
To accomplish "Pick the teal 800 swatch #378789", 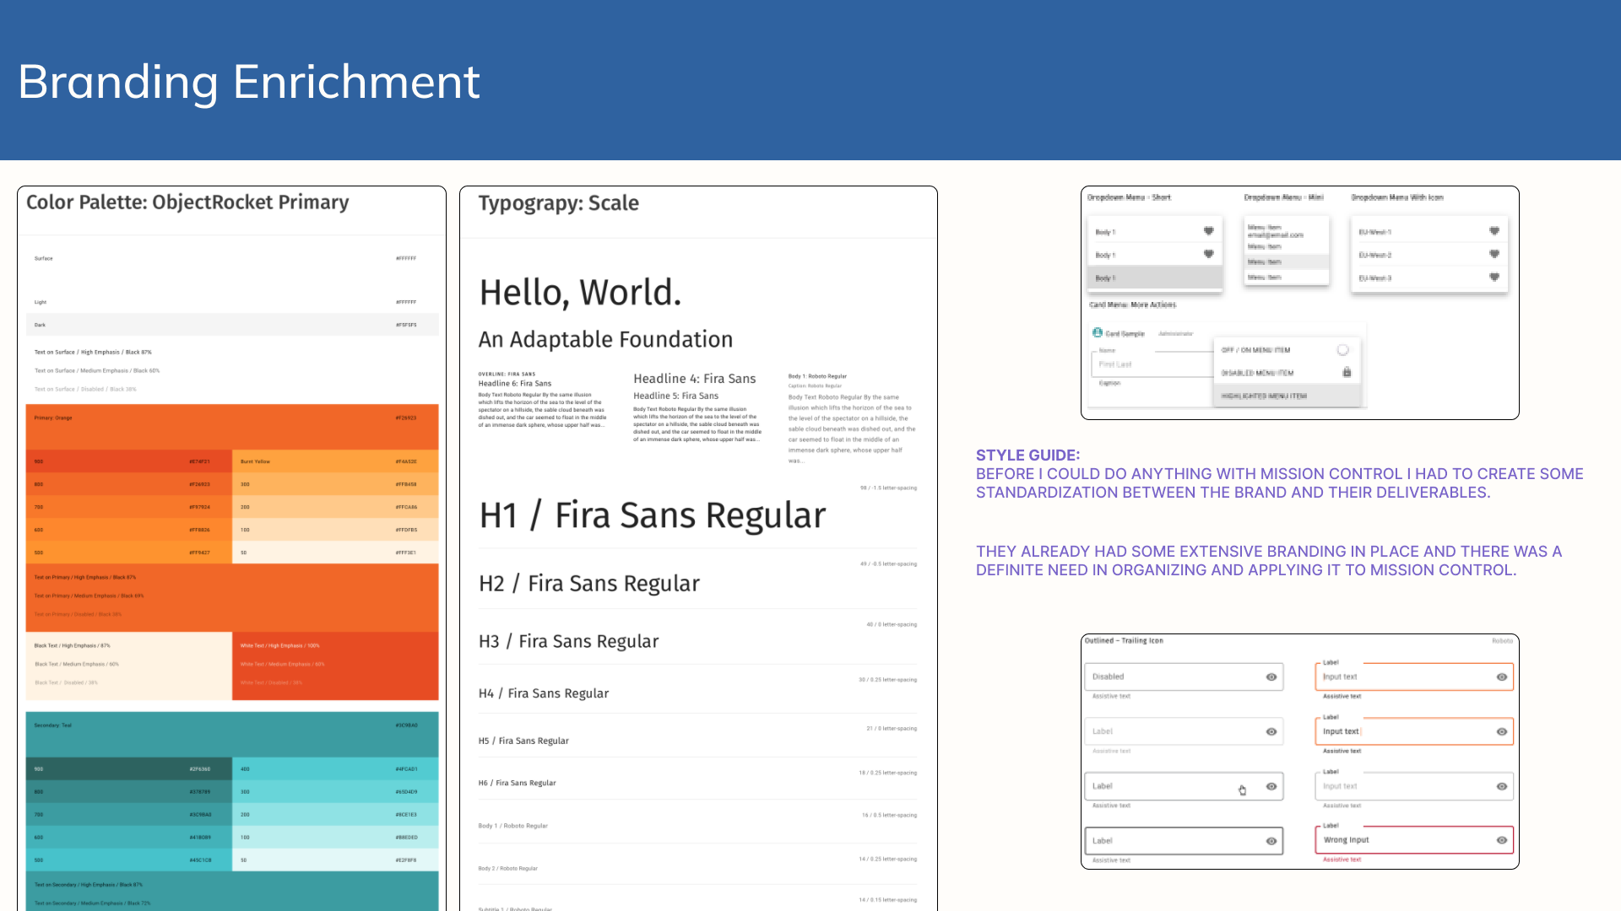I will click(129, 791).
